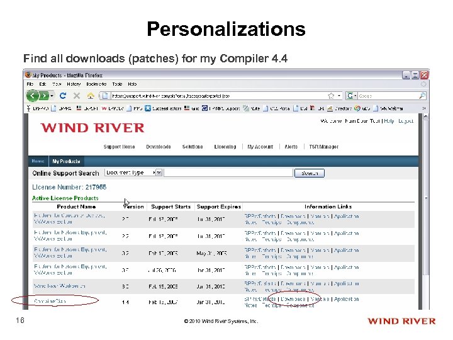This screenshot has height=340, width=453.
Task: Click the License Number: 217955 text
Action: [69, 187]
